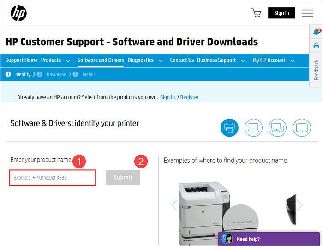The image size is (323, 246).
Task: Select the laptop product type icon
Action: (253, 127)
